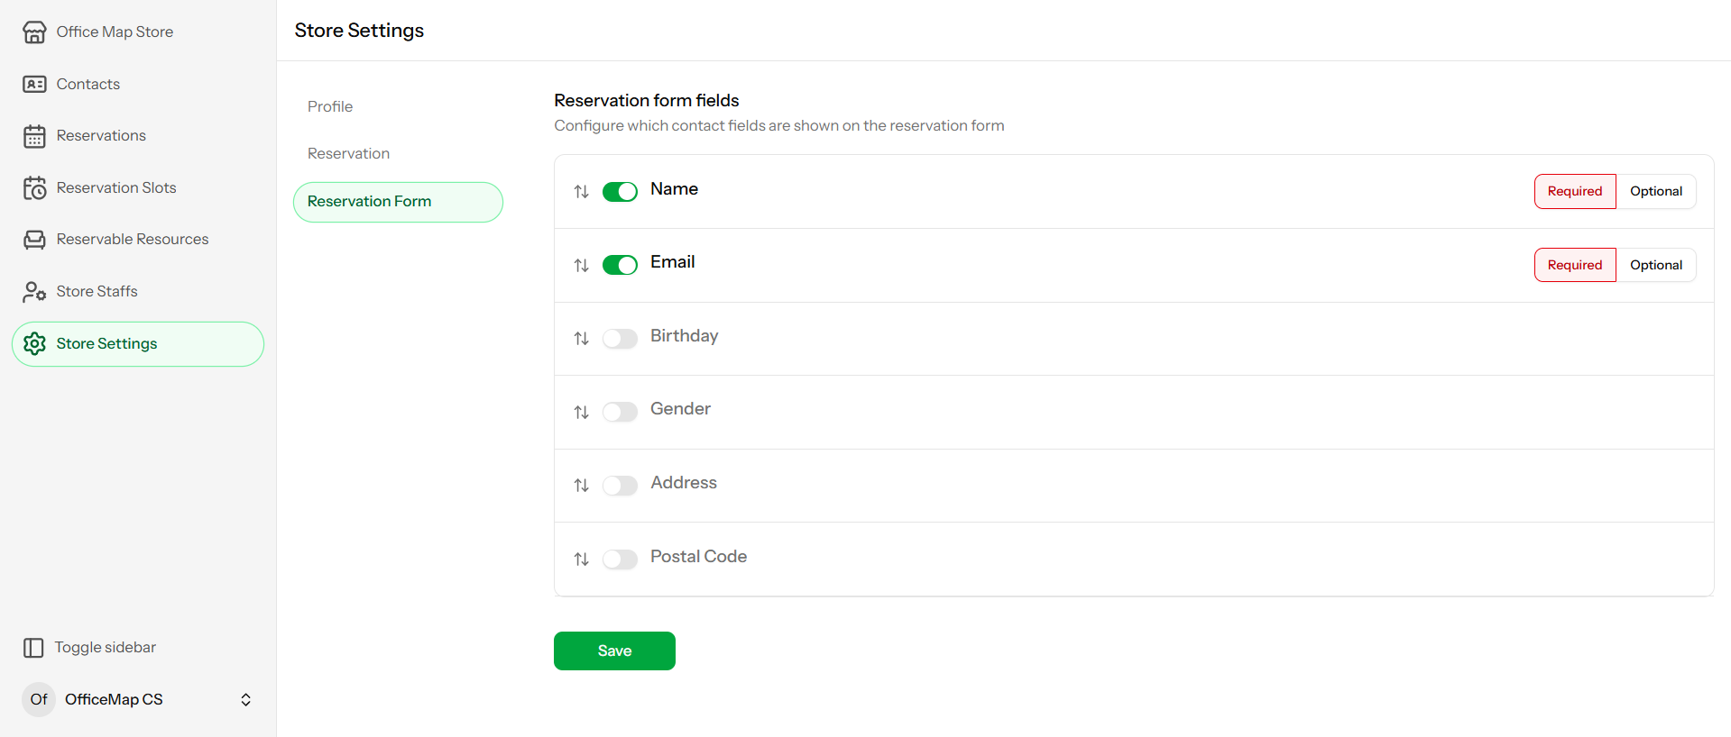Click the Store Settings gear icon
This screenshot has width=1731, height=737.
(34, 344)
